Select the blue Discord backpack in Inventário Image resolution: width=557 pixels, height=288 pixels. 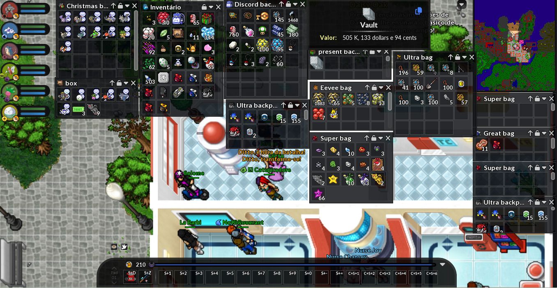[178, 18]
